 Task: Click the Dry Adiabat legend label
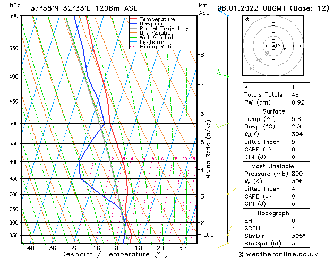click(156, 33)
